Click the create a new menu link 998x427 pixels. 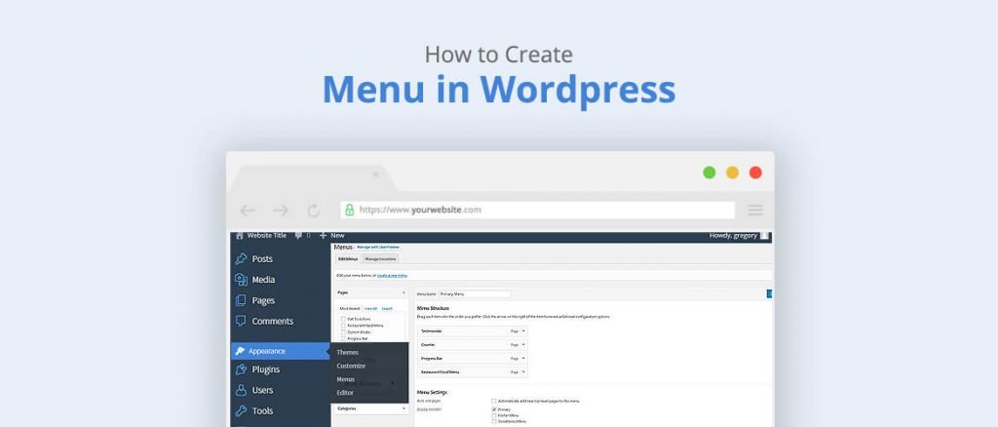[392, 276]
